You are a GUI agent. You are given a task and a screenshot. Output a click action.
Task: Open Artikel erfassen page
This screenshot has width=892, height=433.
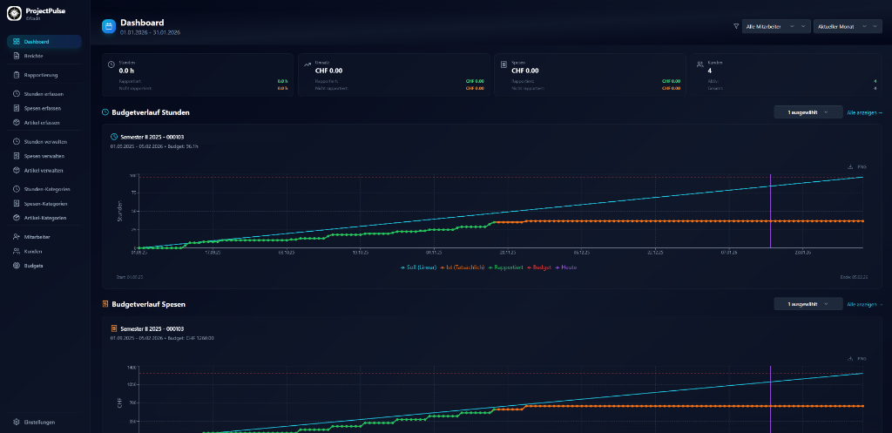(44, 122)
